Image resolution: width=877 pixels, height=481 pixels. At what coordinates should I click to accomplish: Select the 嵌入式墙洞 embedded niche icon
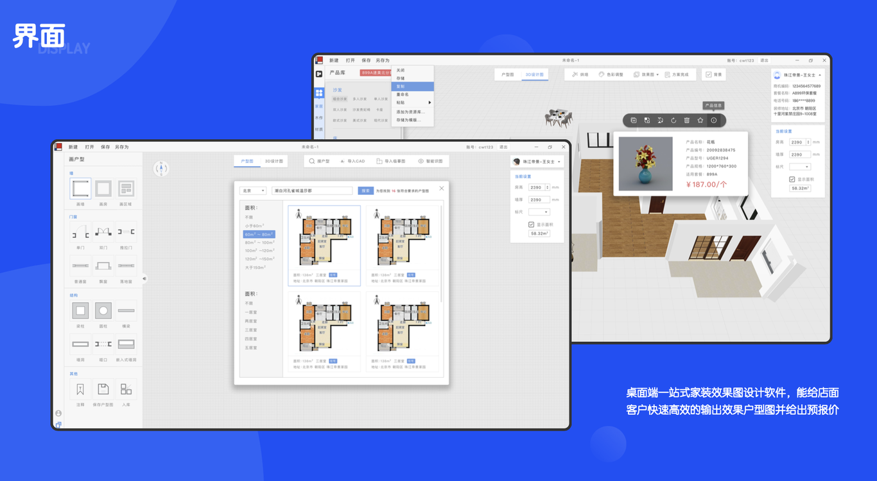tap(126, 344)
